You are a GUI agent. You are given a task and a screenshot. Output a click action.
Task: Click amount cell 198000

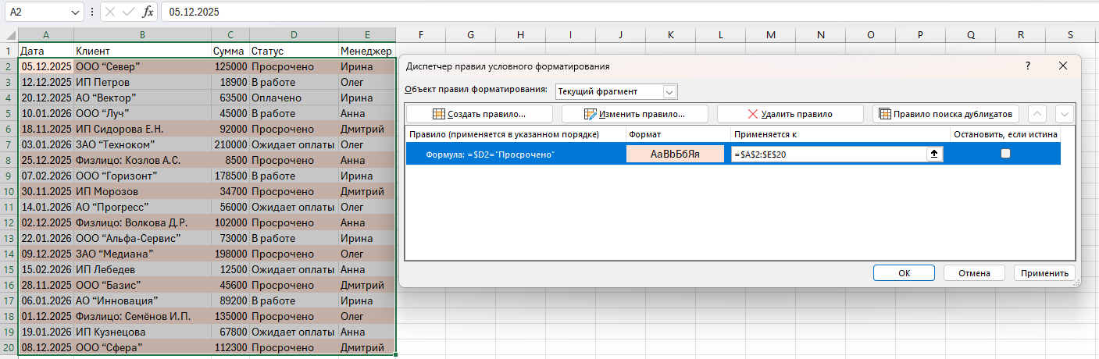click(230, 254)
